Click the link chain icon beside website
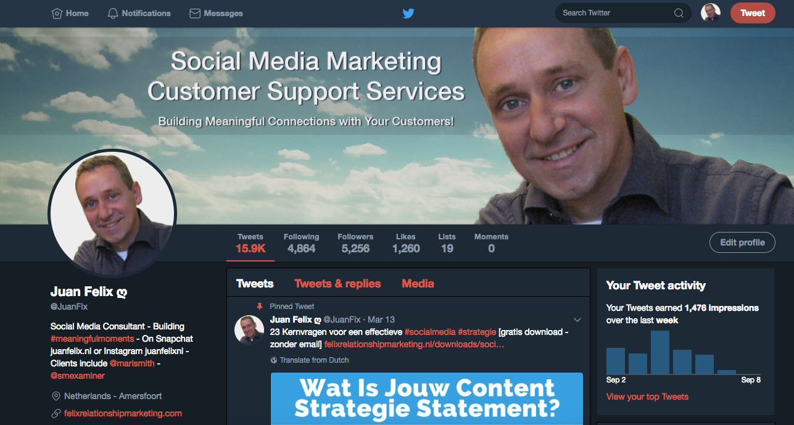 tap(56, 413)
